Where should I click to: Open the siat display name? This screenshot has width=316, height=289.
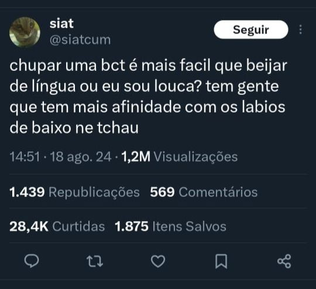tap(61, 23)
